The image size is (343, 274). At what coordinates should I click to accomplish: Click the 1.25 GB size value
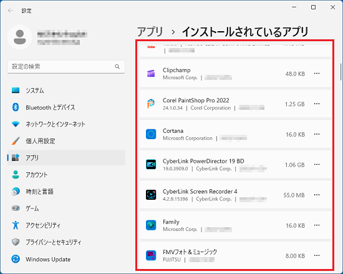tap(294, 104)
